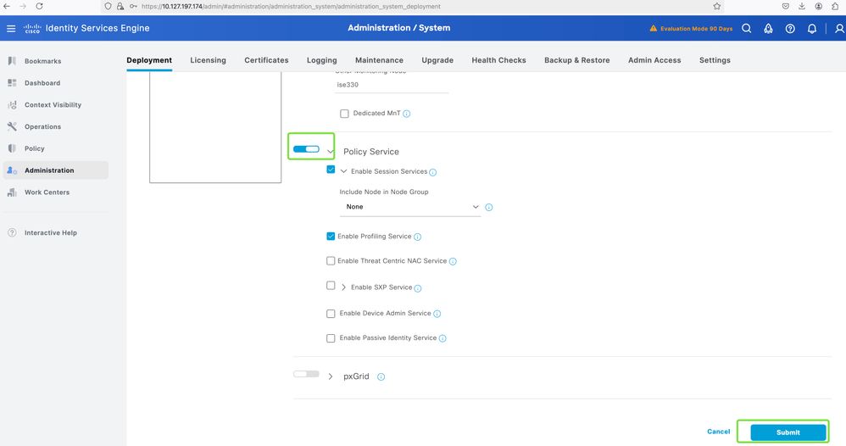
Task: Switch to the Certificates tab
Action: coord(266,60)
